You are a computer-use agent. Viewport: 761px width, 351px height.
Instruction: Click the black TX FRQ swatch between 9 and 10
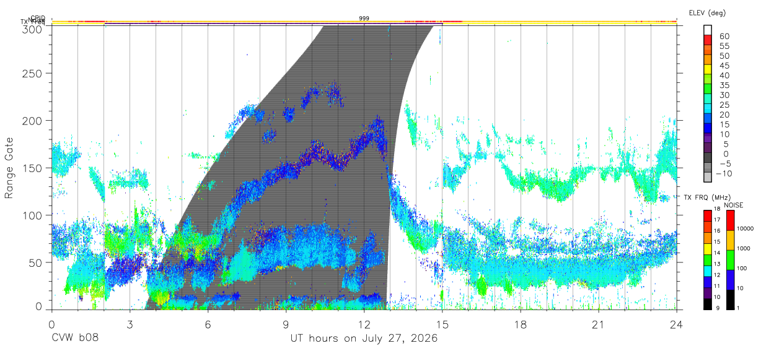(708, 304)
